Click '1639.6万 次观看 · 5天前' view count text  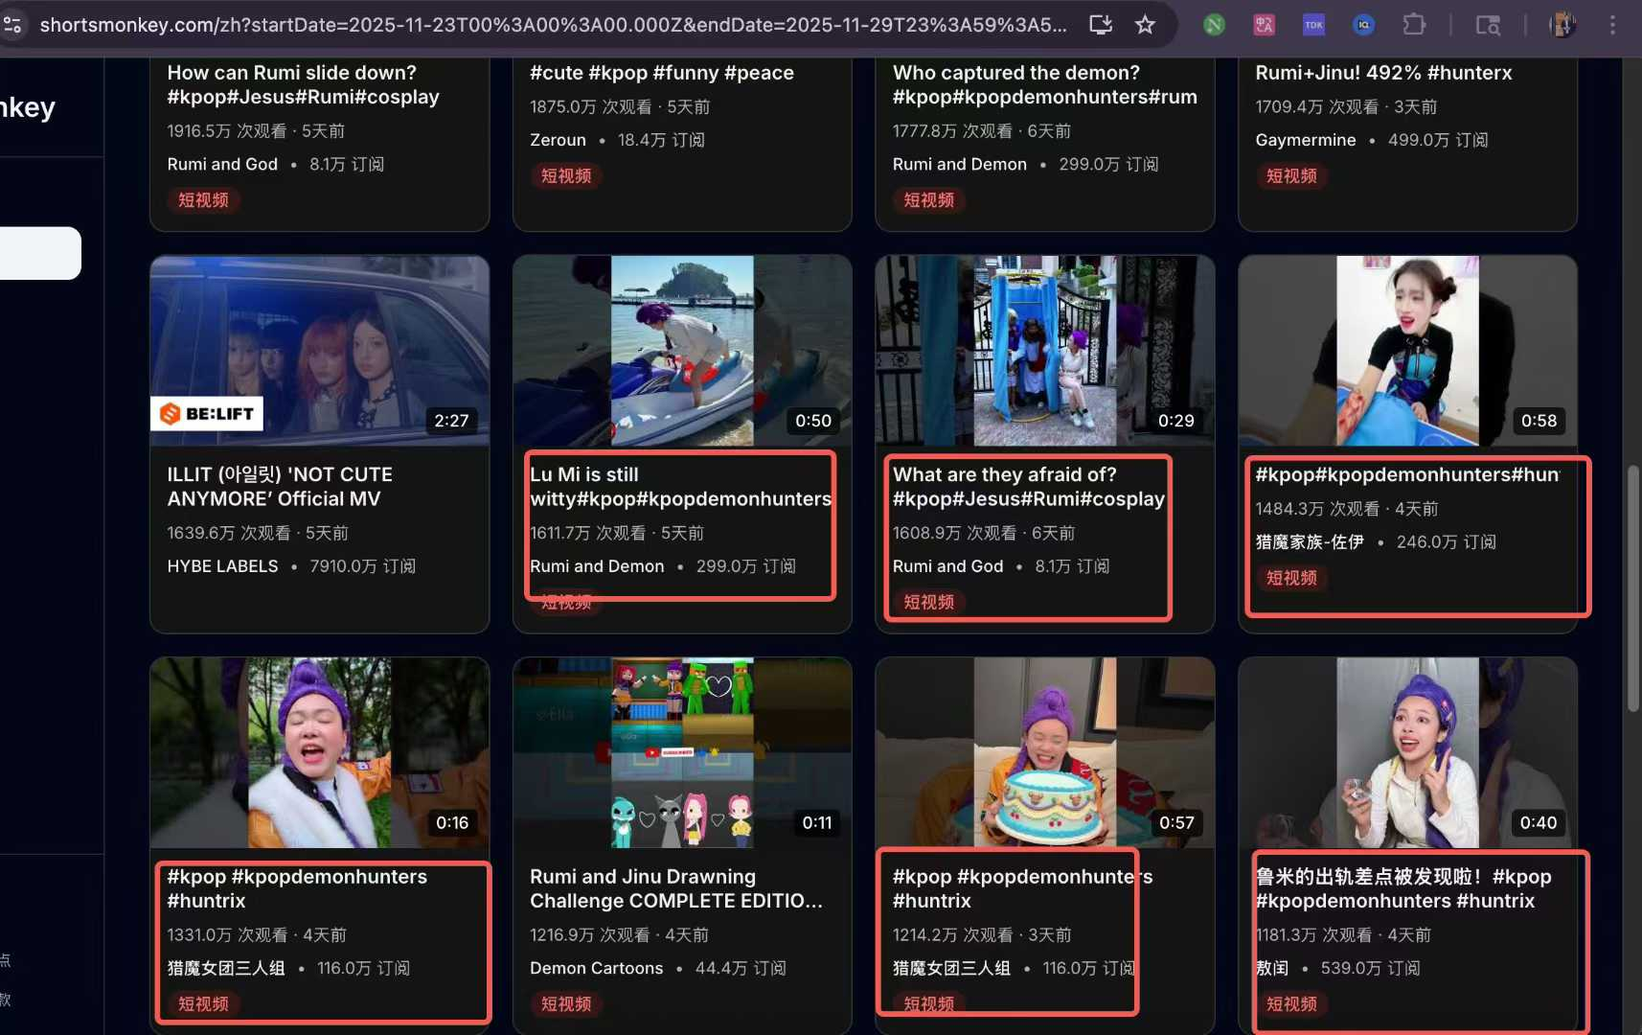coord(258,533)
